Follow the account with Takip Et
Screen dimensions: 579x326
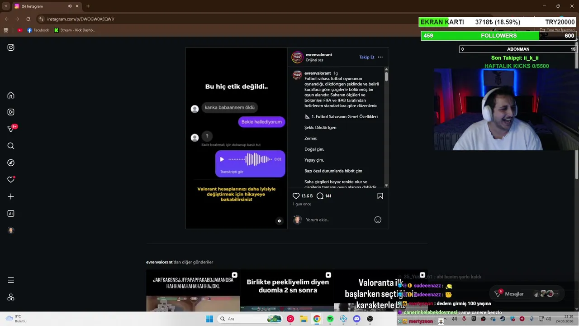(x=367, y=57)
